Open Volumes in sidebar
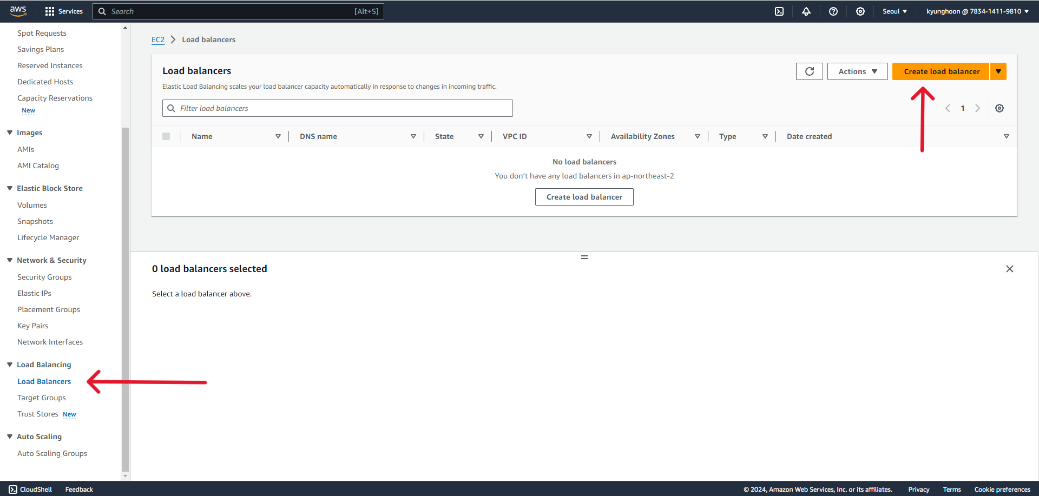The image size is (1039, 496). click(x=32, y=205)
